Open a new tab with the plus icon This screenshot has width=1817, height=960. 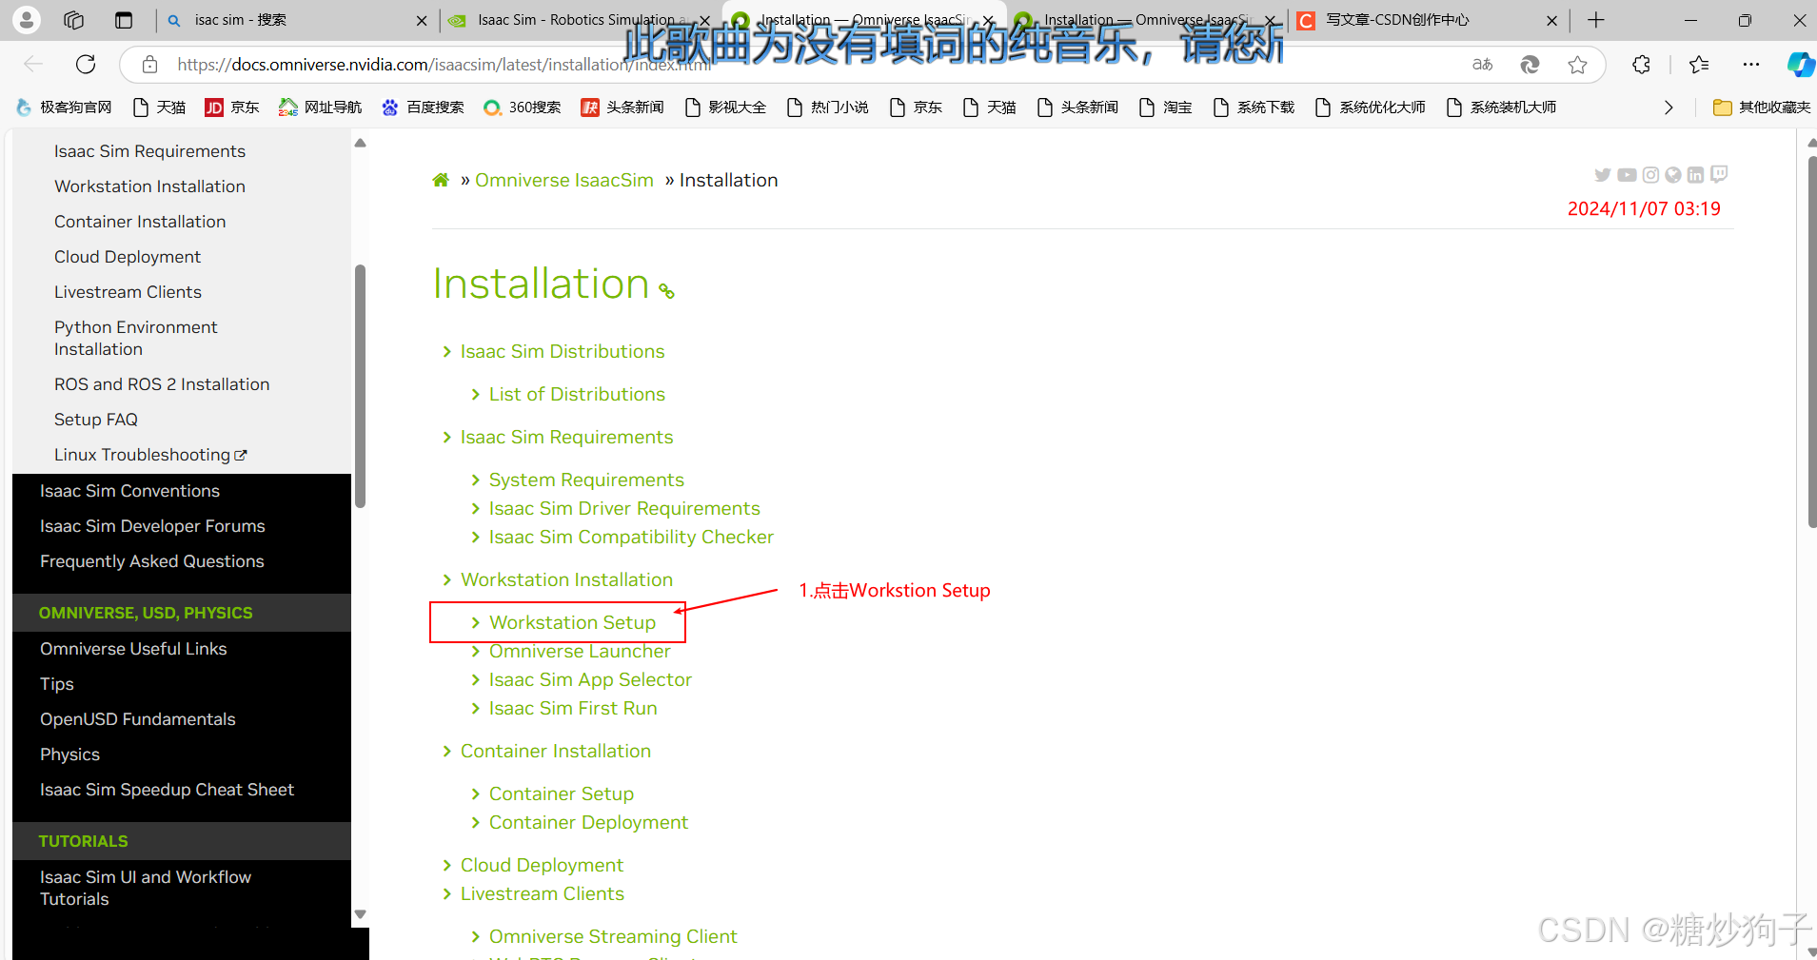pyautogui.click(x=1596, y=20)
